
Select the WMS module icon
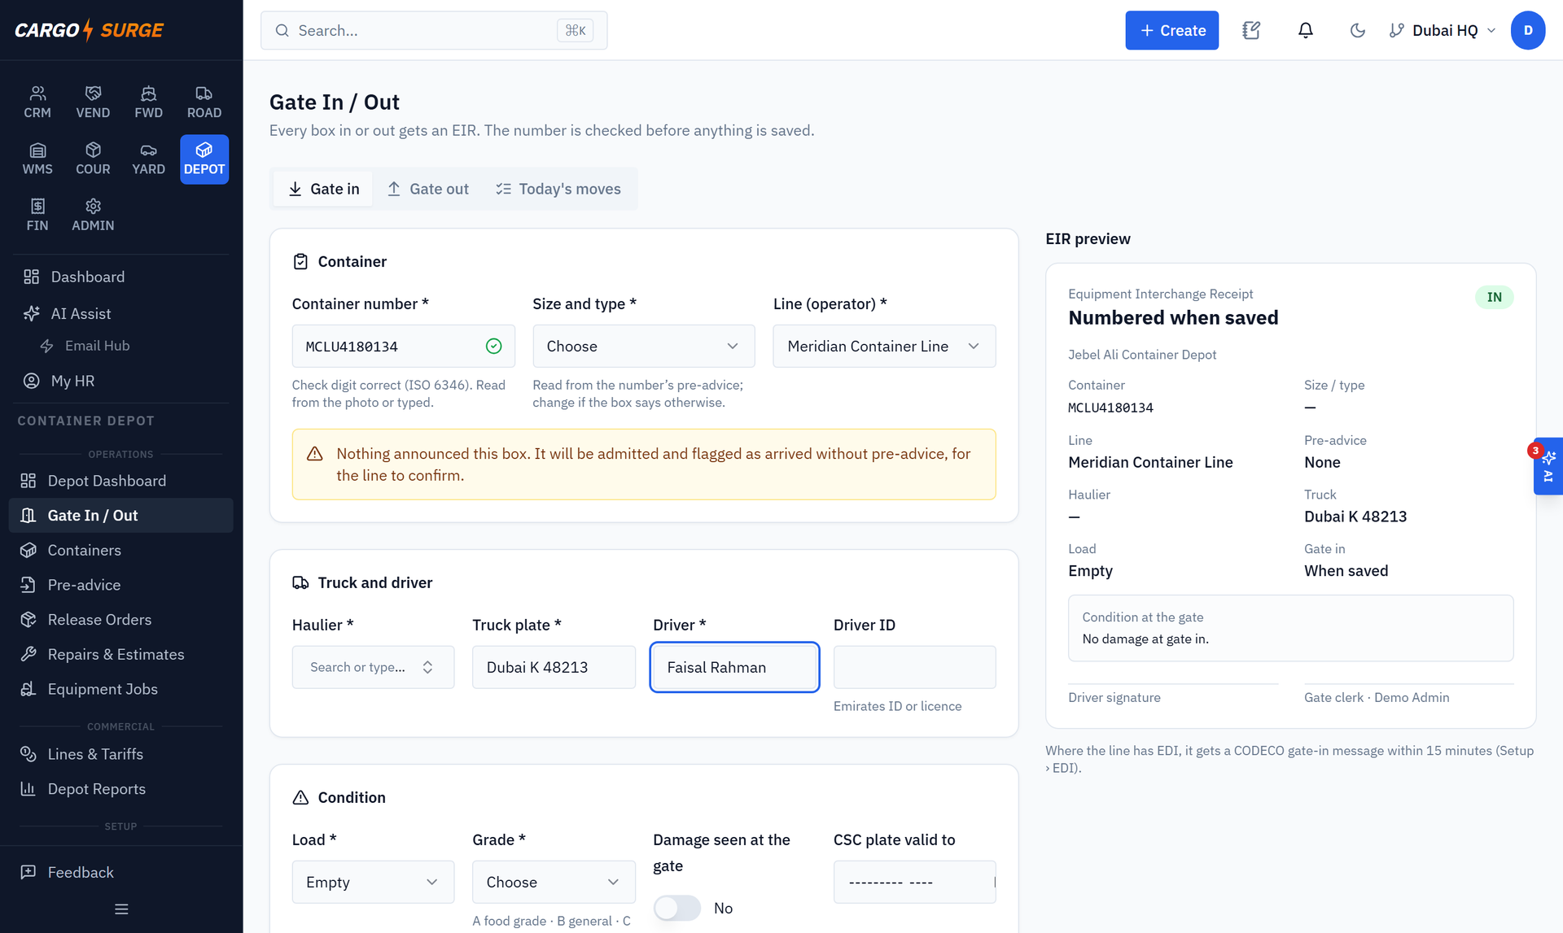(37, 159)
